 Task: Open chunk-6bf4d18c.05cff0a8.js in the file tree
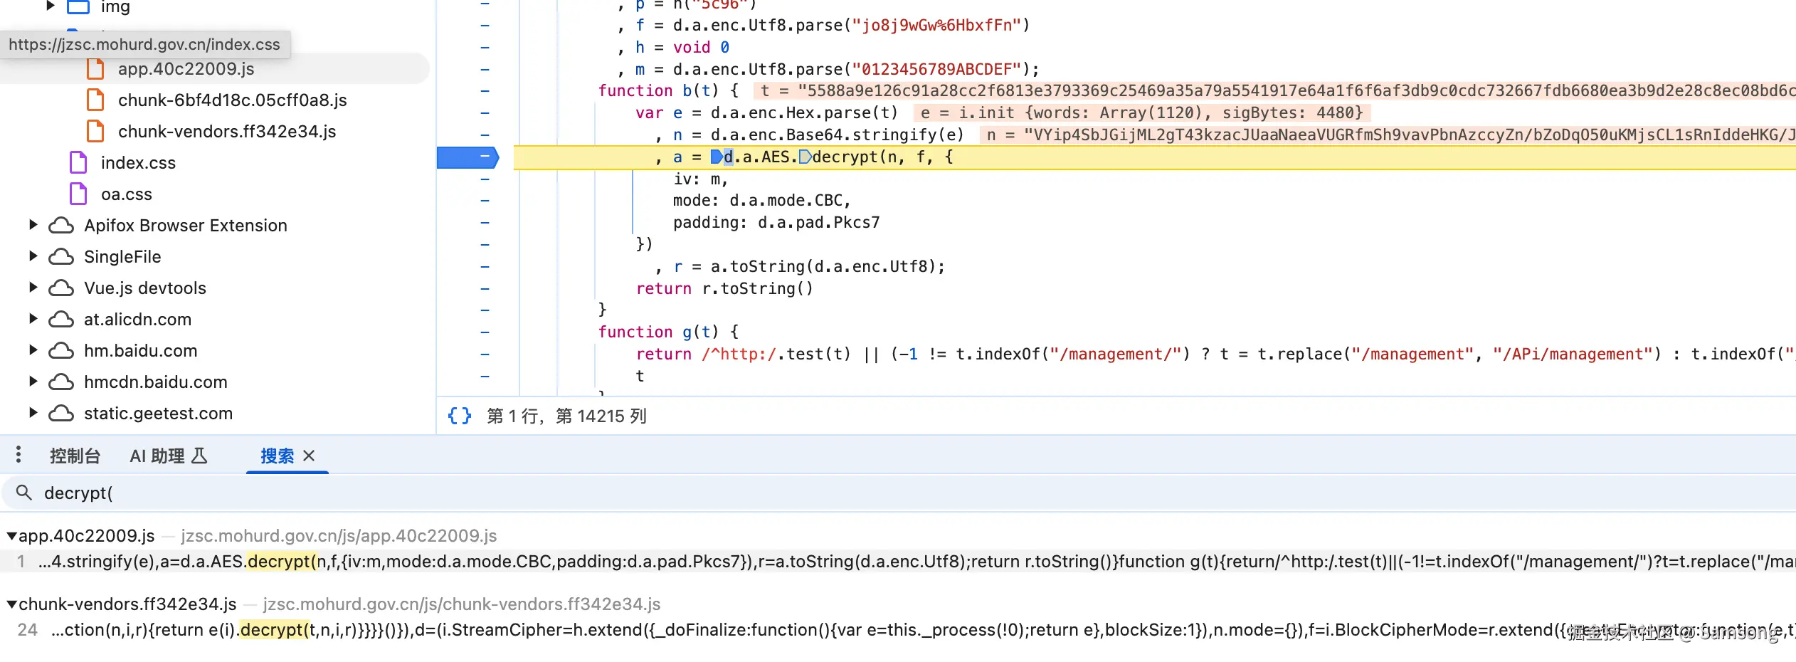(x=232, y=100)
